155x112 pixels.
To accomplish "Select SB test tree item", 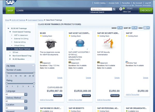I will point(15,52).
